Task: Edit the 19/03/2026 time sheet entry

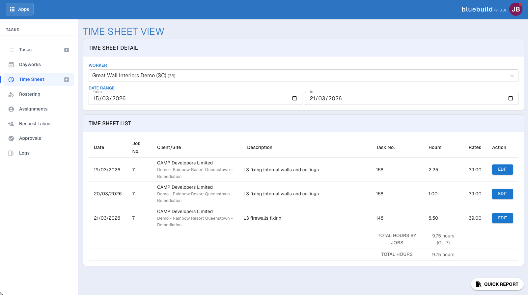Action: 503,170
